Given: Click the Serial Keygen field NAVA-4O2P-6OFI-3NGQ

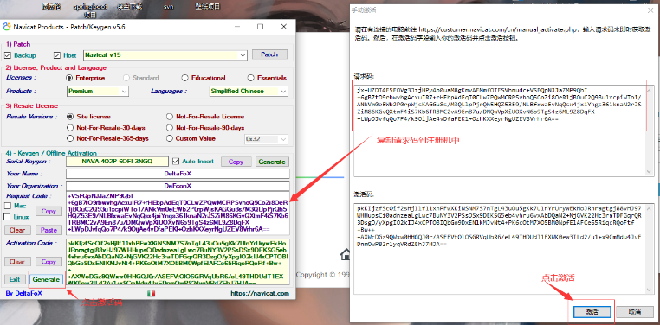Looking at the screenshot, I should point(118,162).
